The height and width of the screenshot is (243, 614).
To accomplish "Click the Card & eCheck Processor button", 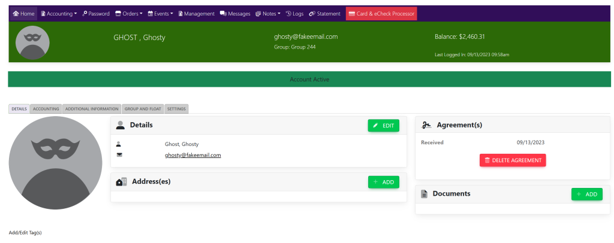I will (381, 14).
